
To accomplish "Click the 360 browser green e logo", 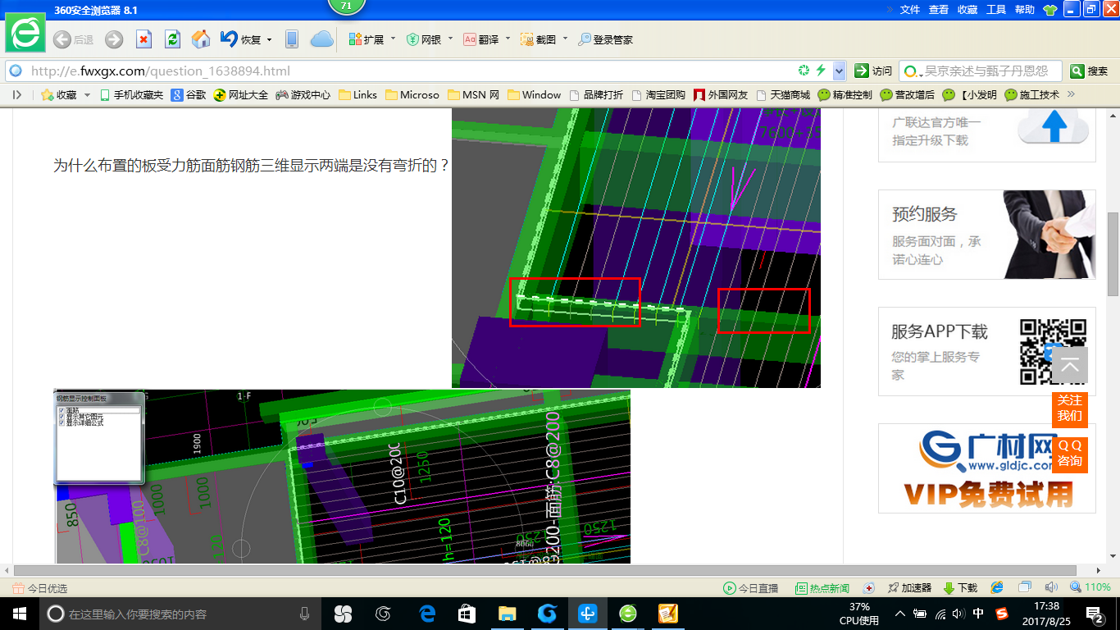I will [x=25, y=34].
